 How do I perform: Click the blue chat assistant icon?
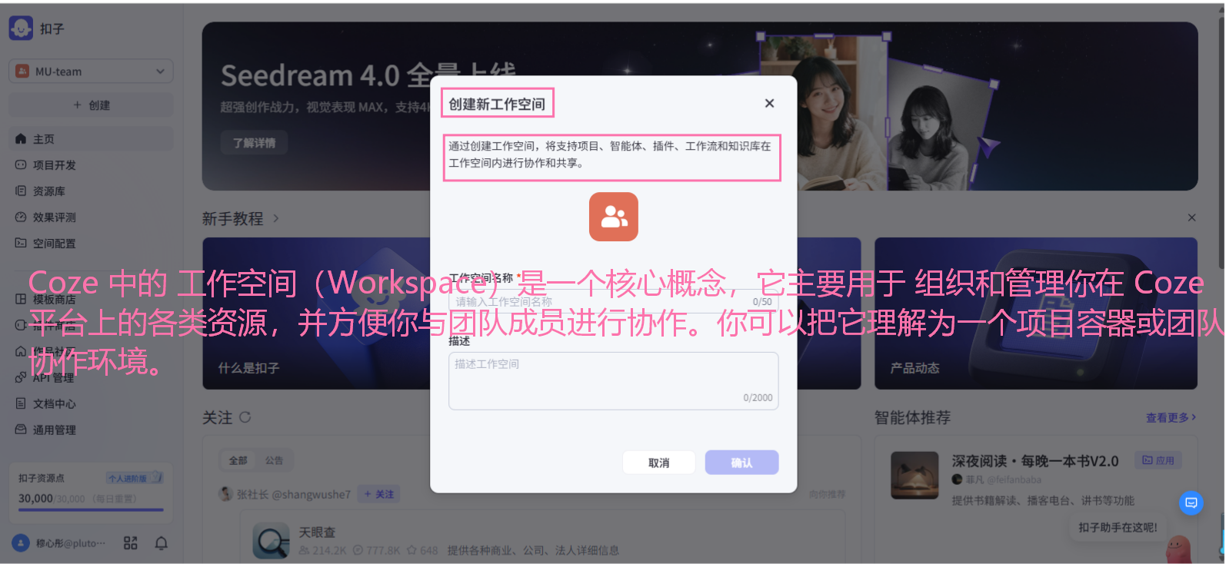click(x=1191, y=503)
